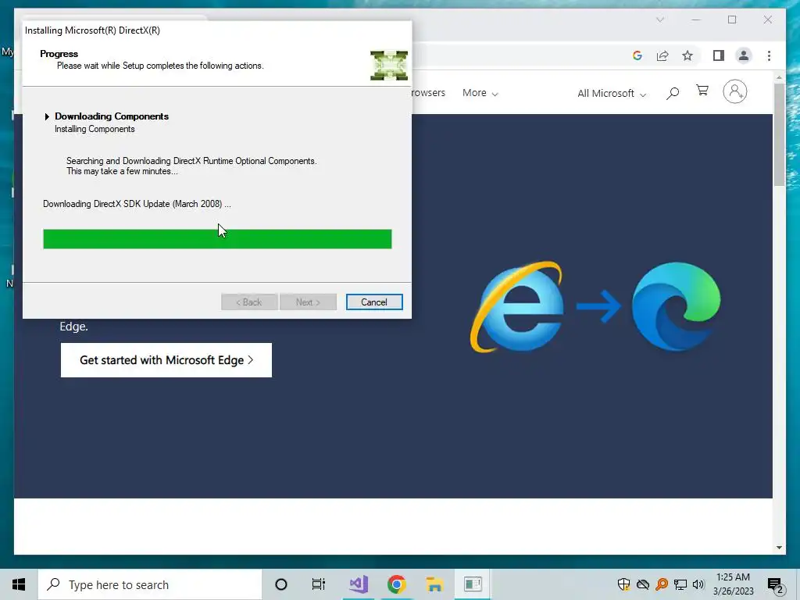Image resolution: width=800 pixels, height=600 pixels.
Task: Click the browser page vertical scrollbar thumb
Action: click(x=779, y=134)
